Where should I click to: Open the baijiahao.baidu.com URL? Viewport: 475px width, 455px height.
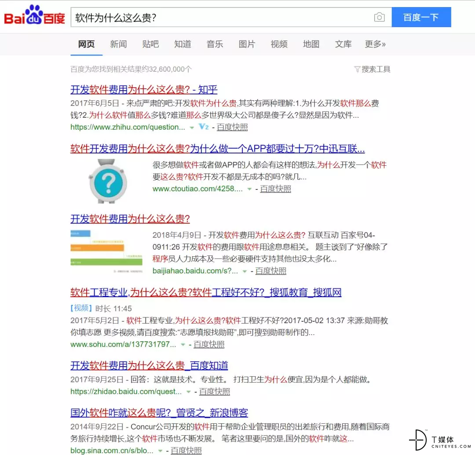tap(195, 271)
